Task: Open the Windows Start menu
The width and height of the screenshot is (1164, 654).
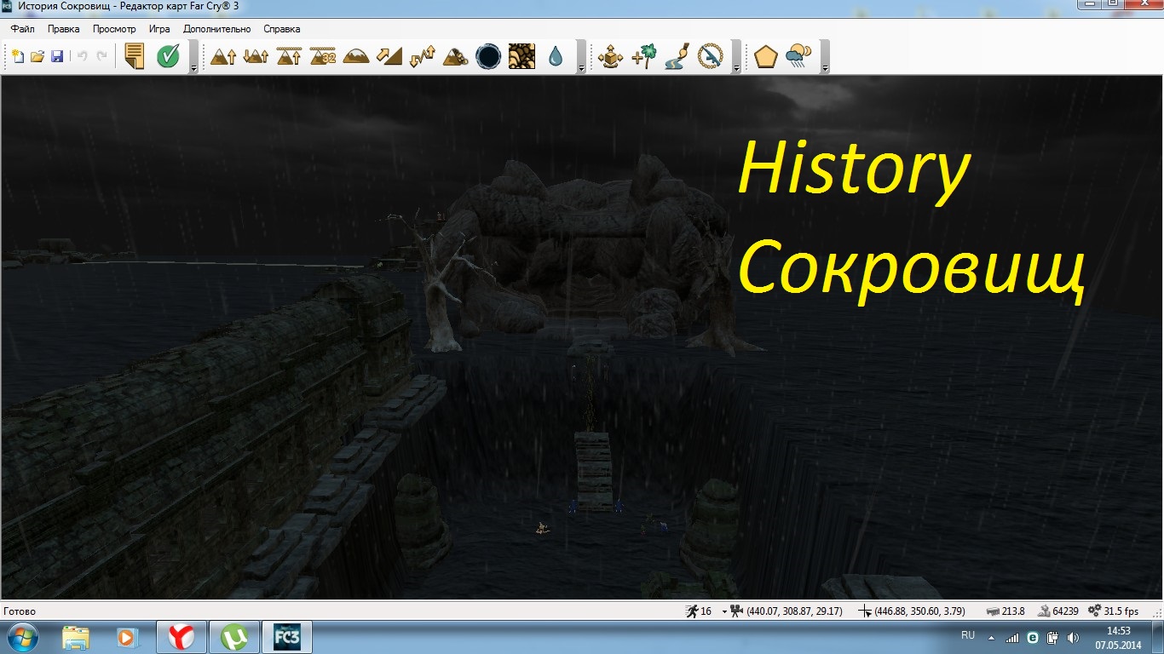Action: click(22, 637)
